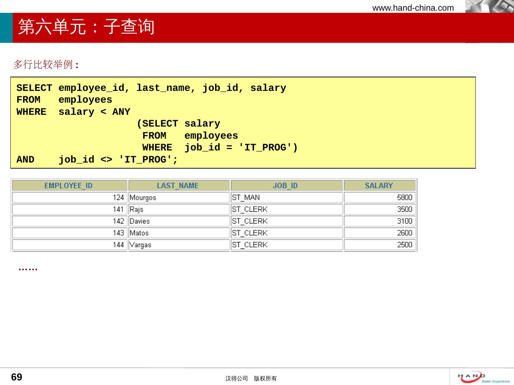Select the SALARY column header
The width and height of the screenshot is (514, 385).
379,186
